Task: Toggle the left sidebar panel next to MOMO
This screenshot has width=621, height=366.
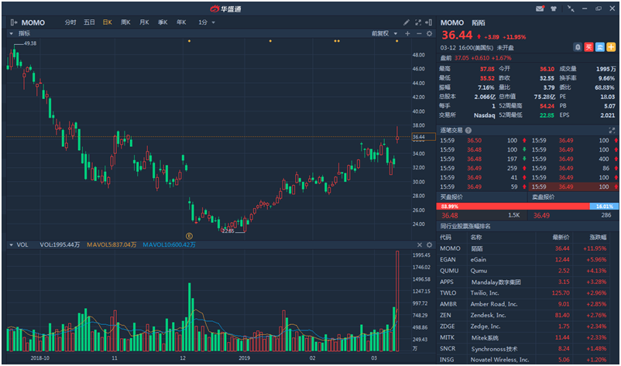Action: (14, 22)
